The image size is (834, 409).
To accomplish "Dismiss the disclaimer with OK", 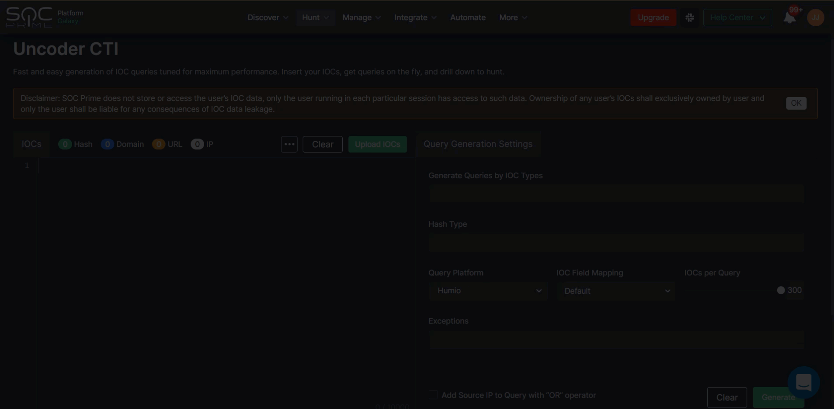I will coord(796,103).
